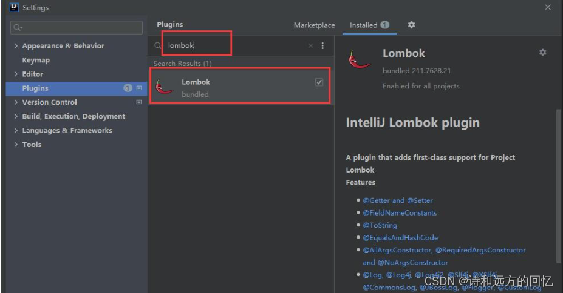
Task: Open the plugins gear menu beside Installed tab
Action: point(412,25)
